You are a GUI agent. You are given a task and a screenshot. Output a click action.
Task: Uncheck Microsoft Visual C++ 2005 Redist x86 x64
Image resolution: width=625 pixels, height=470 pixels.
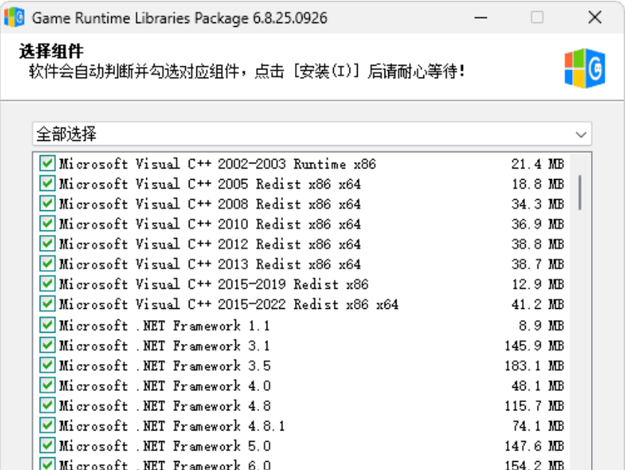point(46,184)
